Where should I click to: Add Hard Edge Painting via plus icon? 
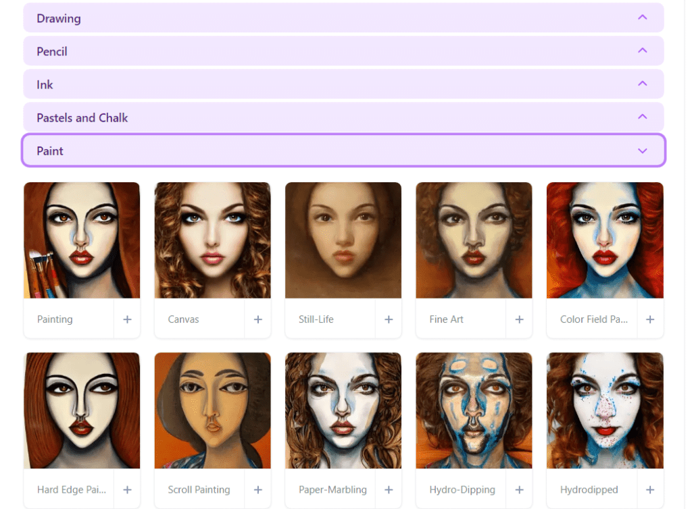click(x=127, y=489)
